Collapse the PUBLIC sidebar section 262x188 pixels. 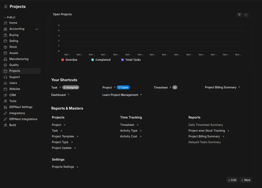pos(10,17)
